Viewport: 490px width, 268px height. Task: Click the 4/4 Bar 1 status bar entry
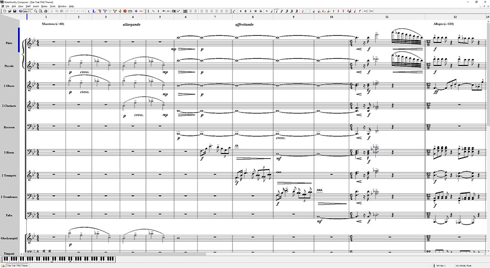click(x=441, y=266)
